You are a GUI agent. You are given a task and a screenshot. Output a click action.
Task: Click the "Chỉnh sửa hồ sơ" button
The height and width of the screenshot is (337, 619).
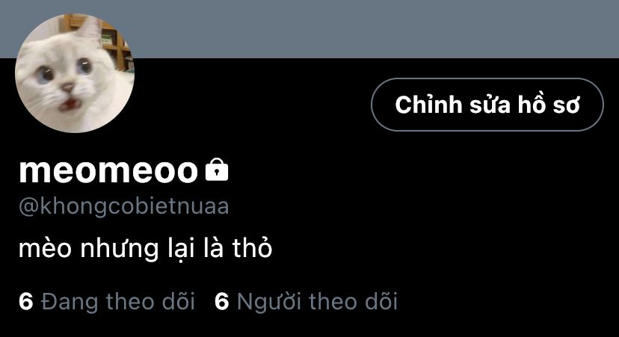click(487, 105)
